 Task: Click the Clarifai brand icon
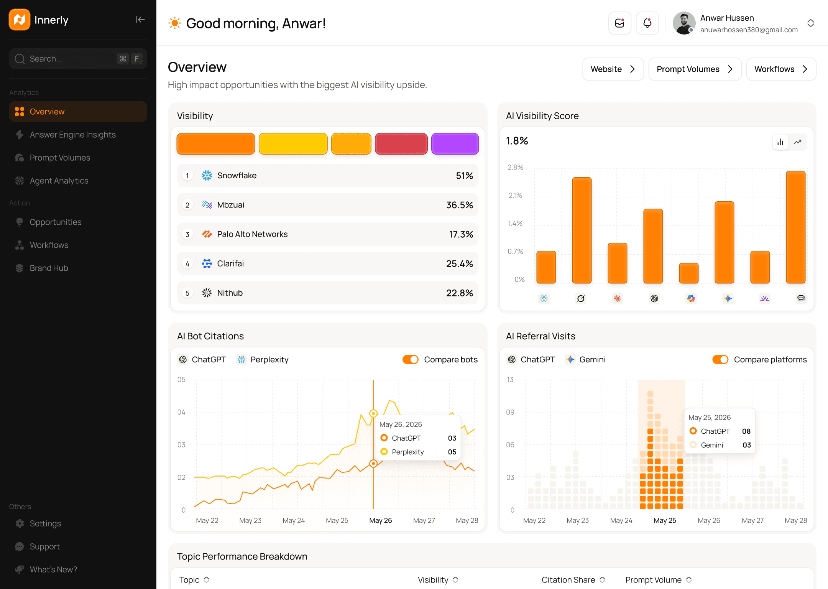(x=207, y=263)
